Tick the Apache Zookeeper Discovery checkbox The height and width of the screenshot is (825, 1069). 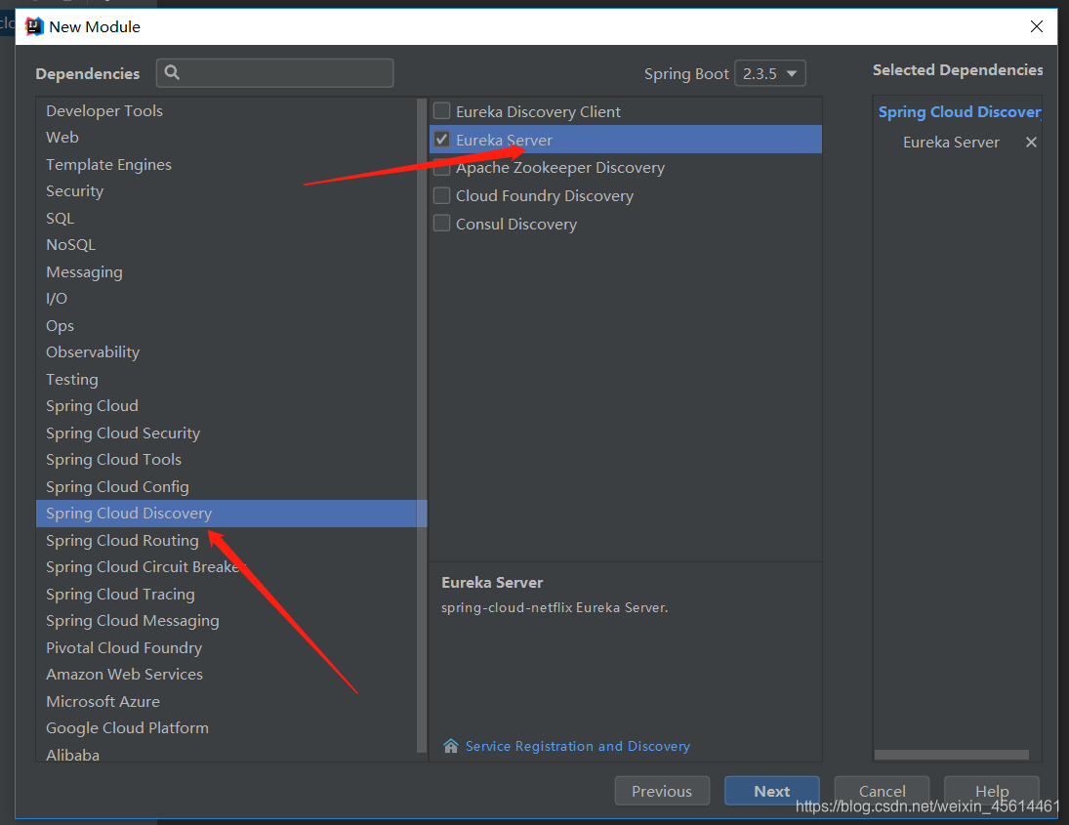(x=442, y=168)
